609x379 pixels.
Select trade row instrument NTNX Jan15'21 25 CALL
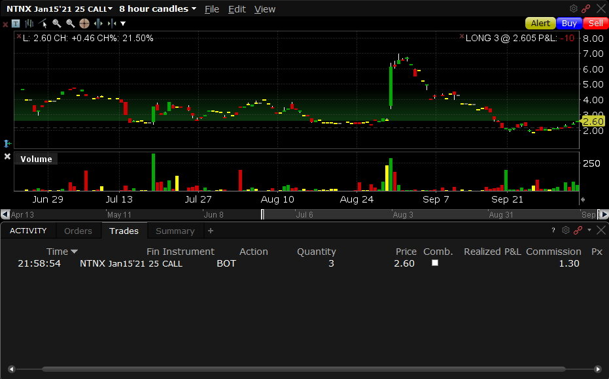pyautogui.click(x=131, y=264)
